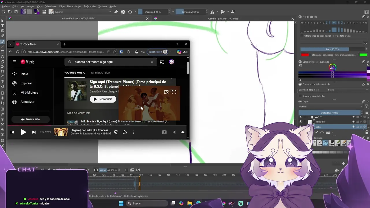Create a new document in Krita
The image size is (370, 208).
coord(3,12)
